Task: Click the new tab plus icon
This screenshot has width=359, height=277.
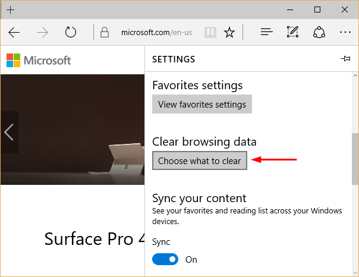Action: [x=11, y=10]
